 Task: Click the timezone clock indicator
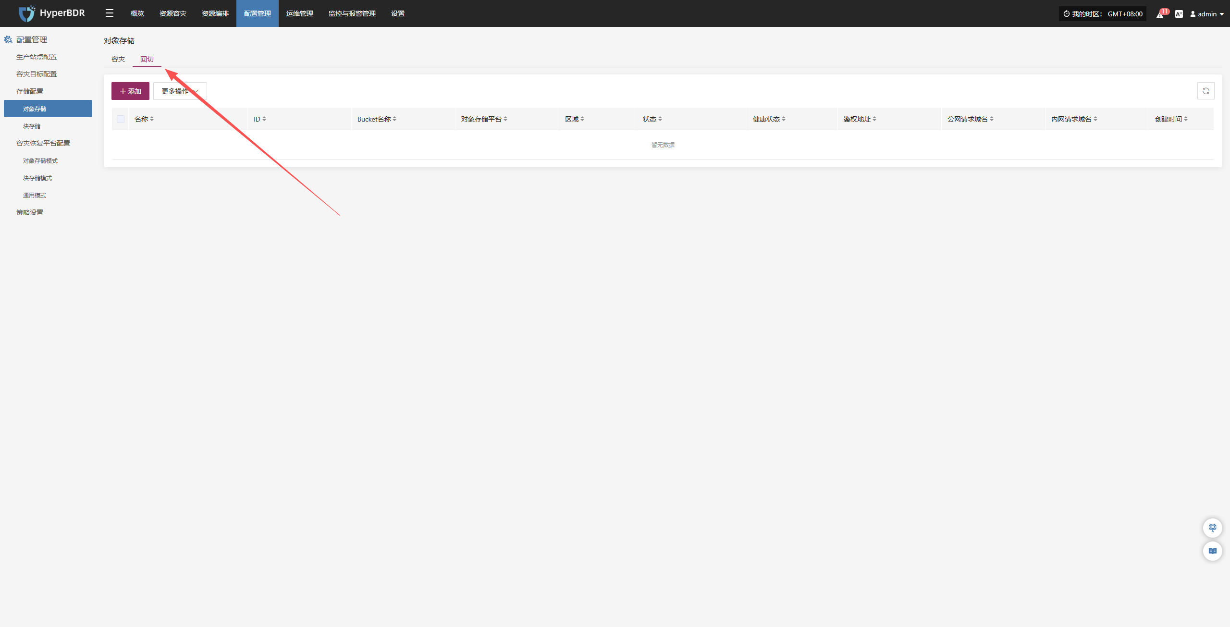tap(1102, 14)
